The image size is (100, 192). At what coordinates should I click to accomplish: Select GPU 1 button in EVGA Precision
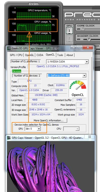click(69, 30)
